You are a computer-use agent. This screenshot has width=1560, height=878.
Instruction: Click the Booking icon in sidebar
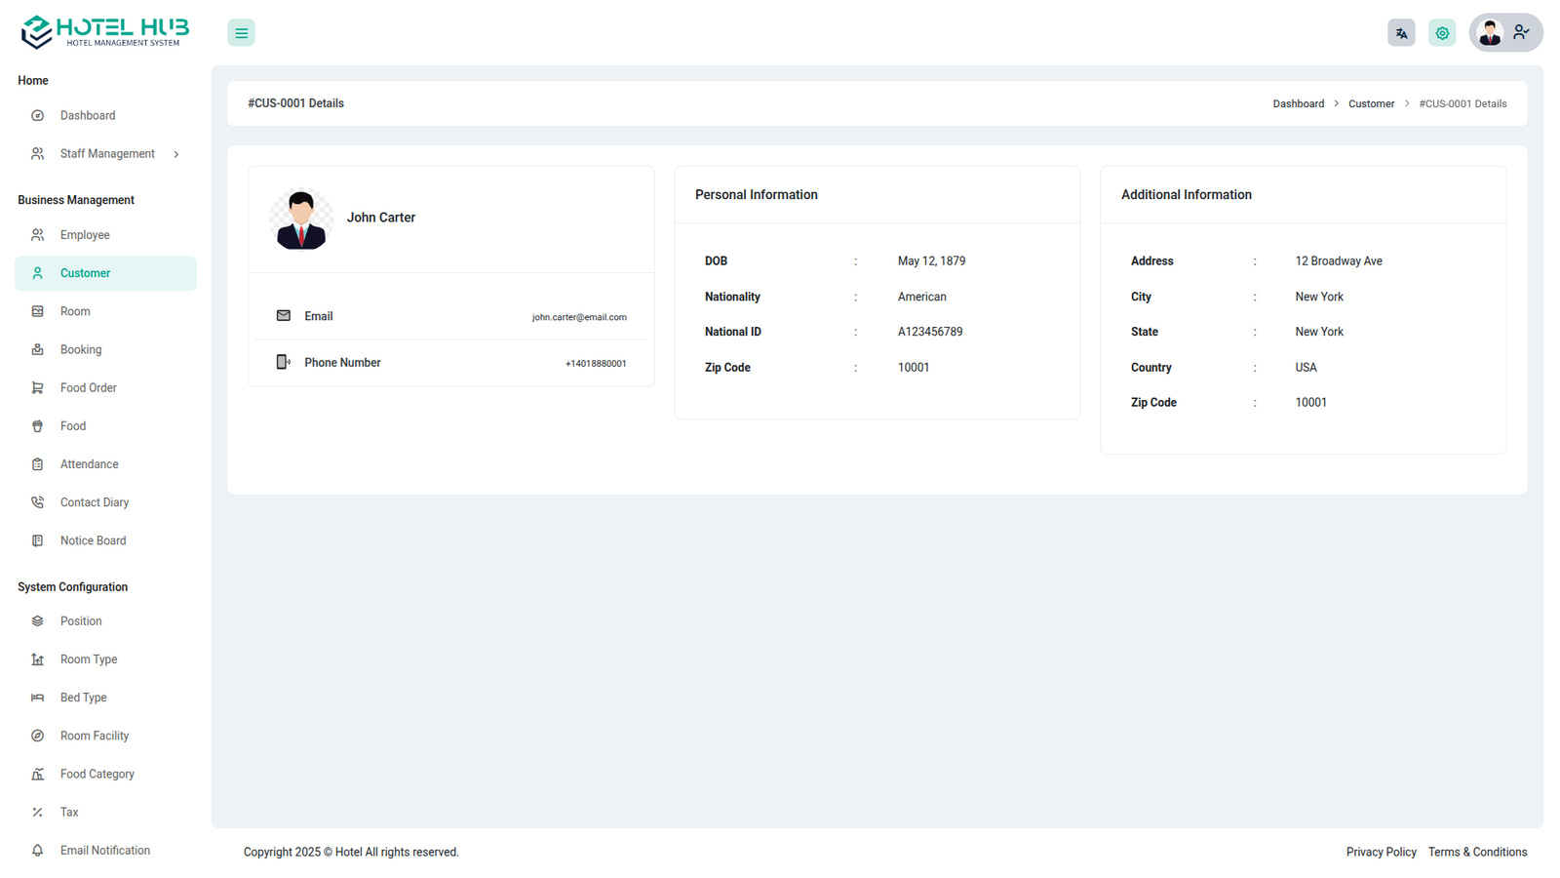[38, 350]
